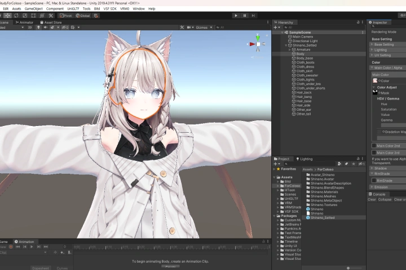This screenshot has width=406, height=270.
Task: Open the GameObject menu
Action: pyautogui.click(x=33, y=9)
